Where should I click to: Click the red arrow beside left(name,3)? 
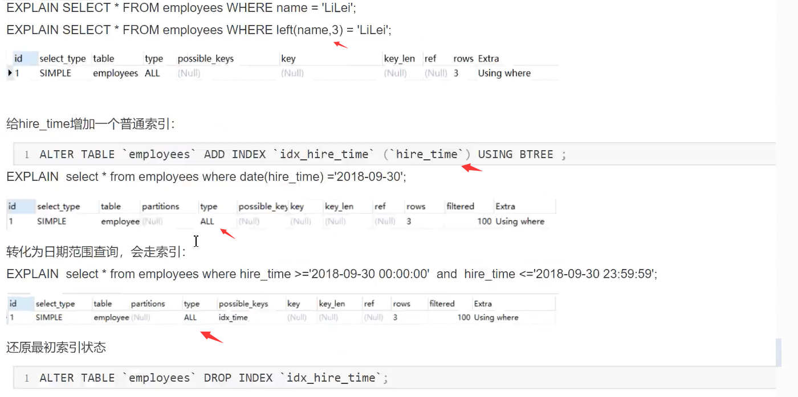[341, 44]
